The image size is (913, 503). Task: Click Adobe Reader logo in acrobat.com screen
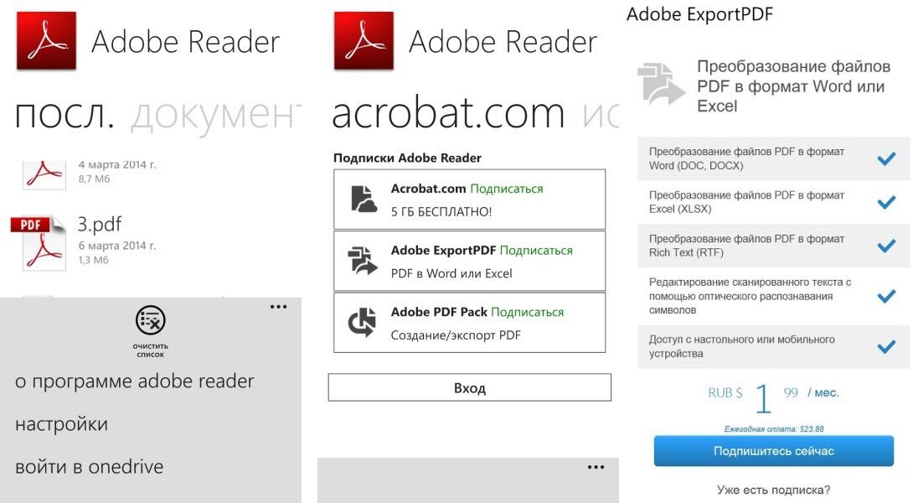pyautogui.click(x=364, y=41)
